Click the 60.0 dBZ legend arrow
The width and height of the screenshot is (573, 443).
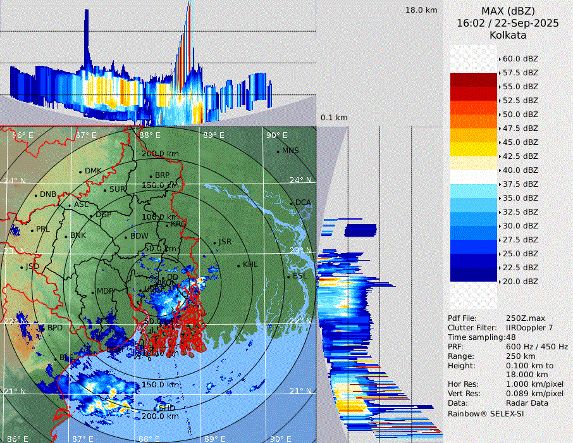tap(500, 58)
